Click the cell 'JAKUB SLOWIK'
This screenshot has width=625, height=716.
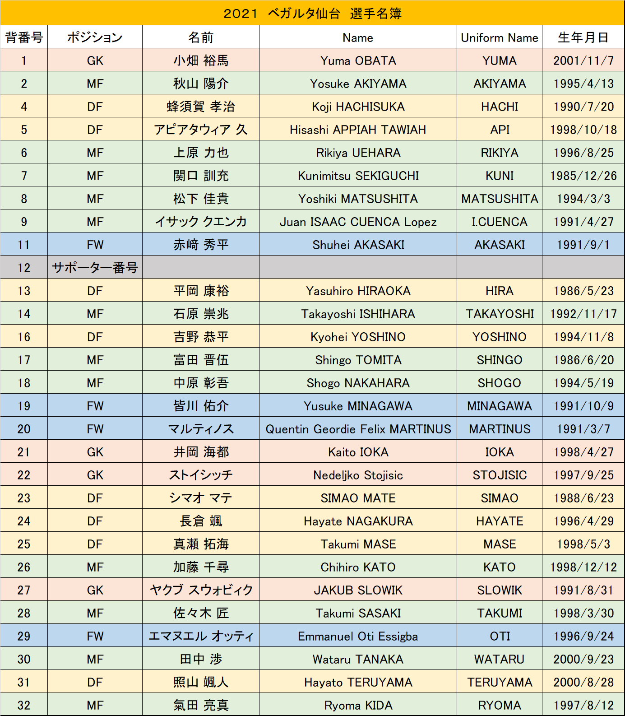[x=358, y=590]
